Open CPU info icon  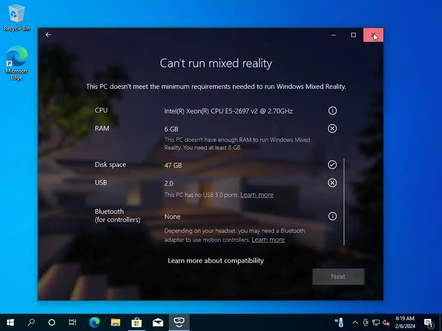pyautogui.click(x=332, y=111)
